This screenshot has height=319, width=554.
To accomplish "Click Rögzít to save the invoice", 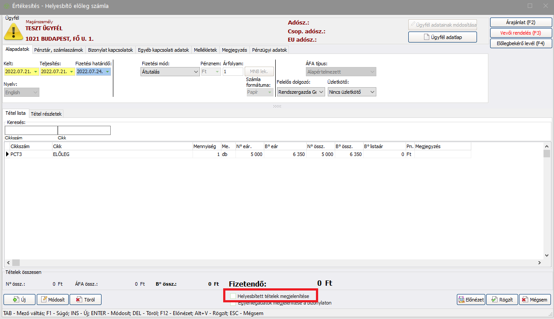I will (502, 300).
